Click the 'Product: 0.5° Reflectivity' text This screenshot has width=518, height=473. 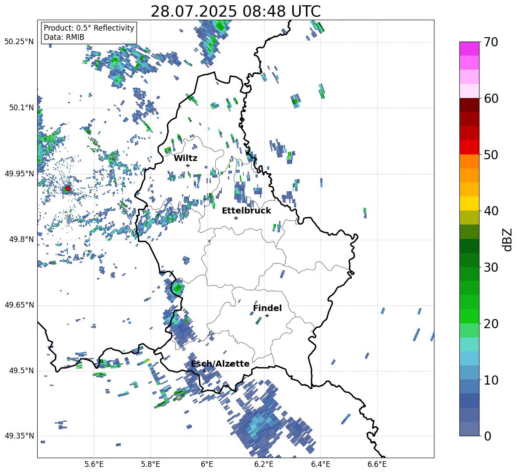tap(89, 28)
